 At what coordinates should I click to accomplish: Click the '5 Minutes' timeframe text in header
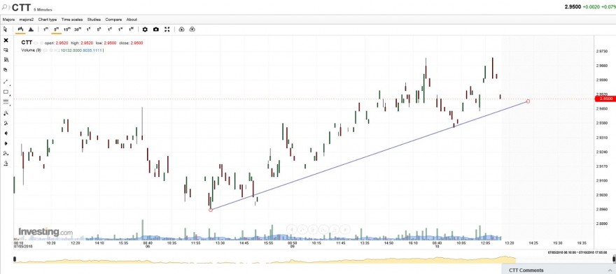pyautogui.click(x=43, y=9)
